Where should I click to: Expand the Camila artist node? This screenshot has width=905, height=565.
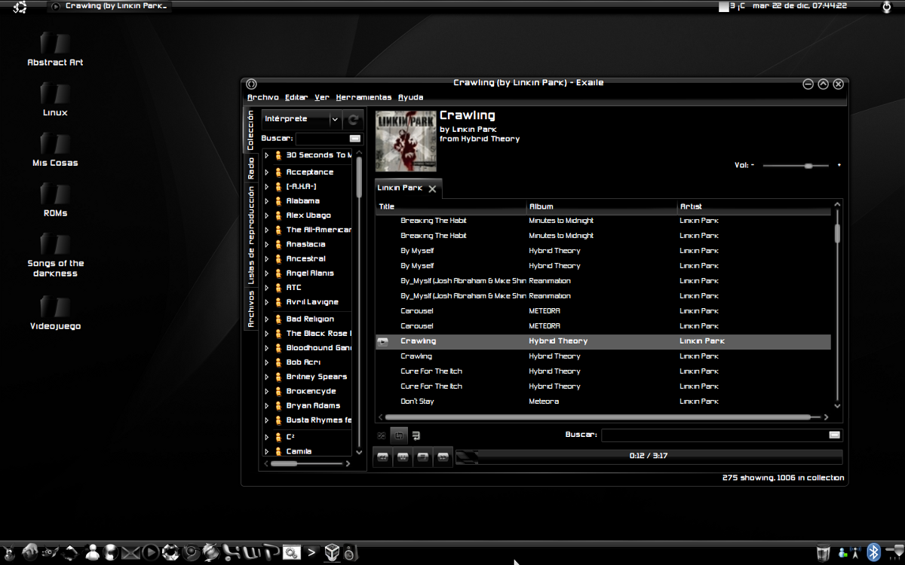[266, 452]
